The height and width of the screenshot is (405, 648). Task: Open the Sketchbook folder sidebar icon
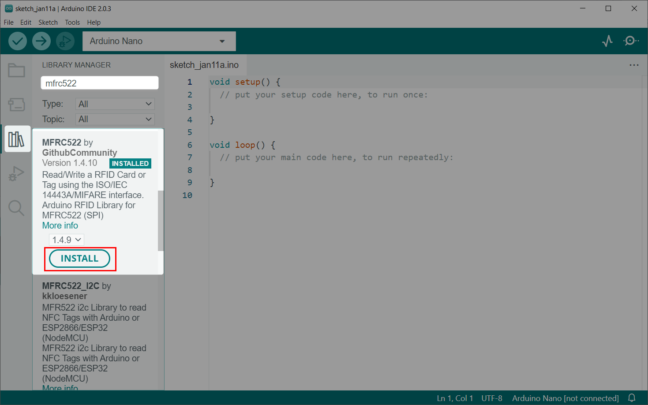point(16,70)
